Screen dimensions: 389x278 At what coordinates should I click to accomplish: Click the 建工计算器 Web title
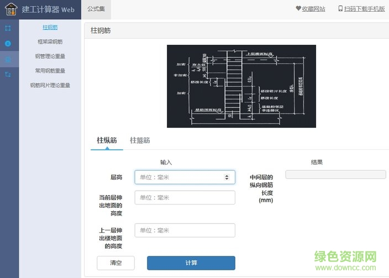click(48, 10)
